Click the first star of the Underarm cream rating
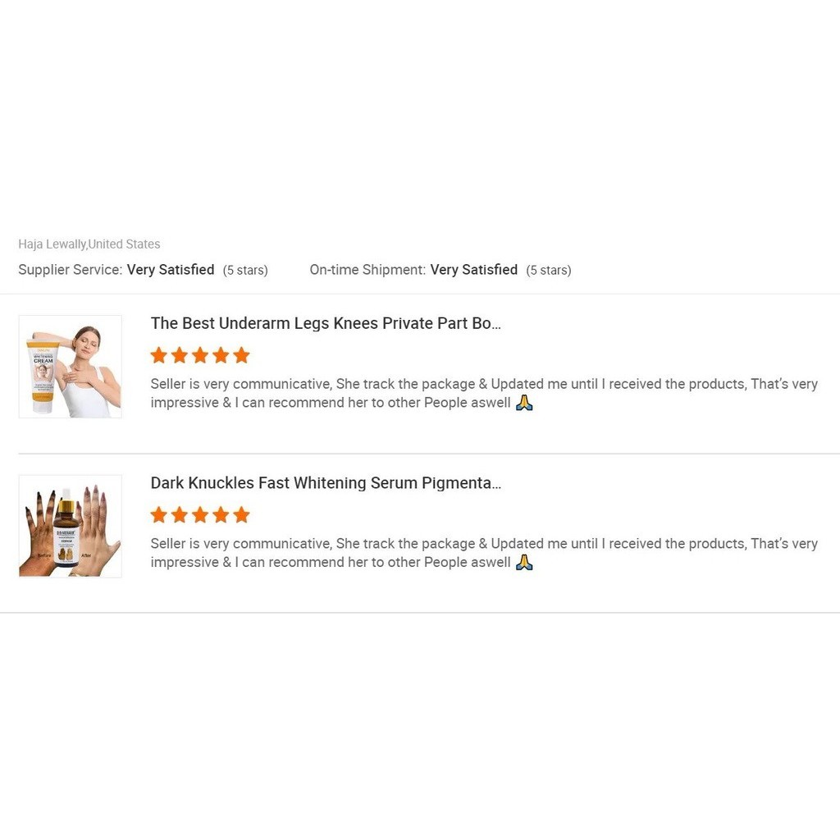 pos(158,355)
